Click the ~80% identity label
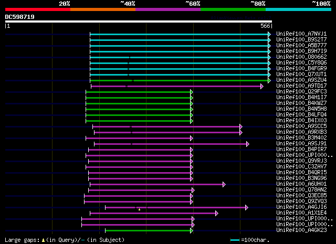 (258, 4)
